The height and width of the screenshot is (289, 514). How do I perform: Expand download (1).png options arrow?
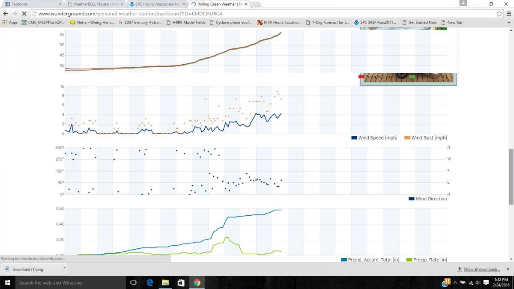point(65,269)
